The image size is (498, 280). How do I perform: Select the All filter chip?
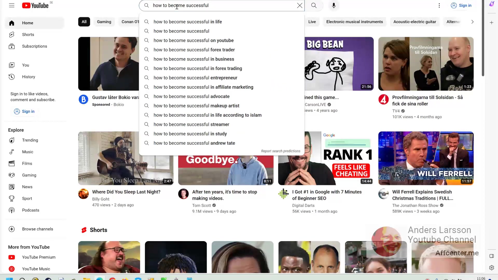[x=84, y=22]
